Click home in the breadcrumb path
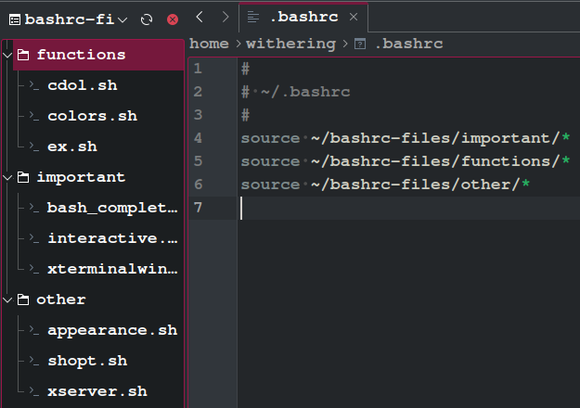 (210, 44)
